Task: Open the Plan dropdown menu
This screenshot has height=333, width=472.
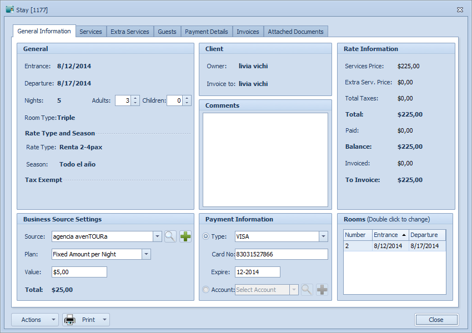Action: pos(147,254)
